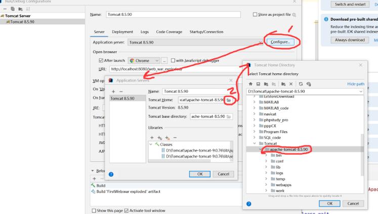Check Show this page checkbox
Image resolution: width=378 pixels, height=214 pixels.
[94, 210]
